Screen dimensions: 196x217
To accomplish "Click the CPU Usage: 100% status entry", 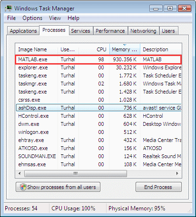I will click(73, 208).
